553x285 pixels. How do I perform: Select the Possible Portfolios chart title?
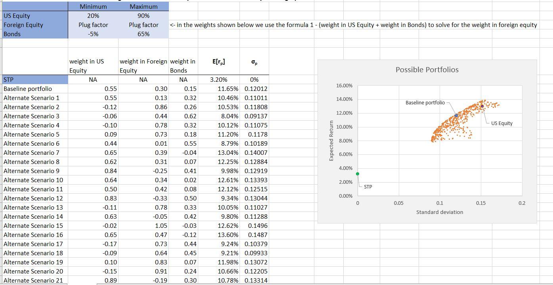click(x=427, y=69)
